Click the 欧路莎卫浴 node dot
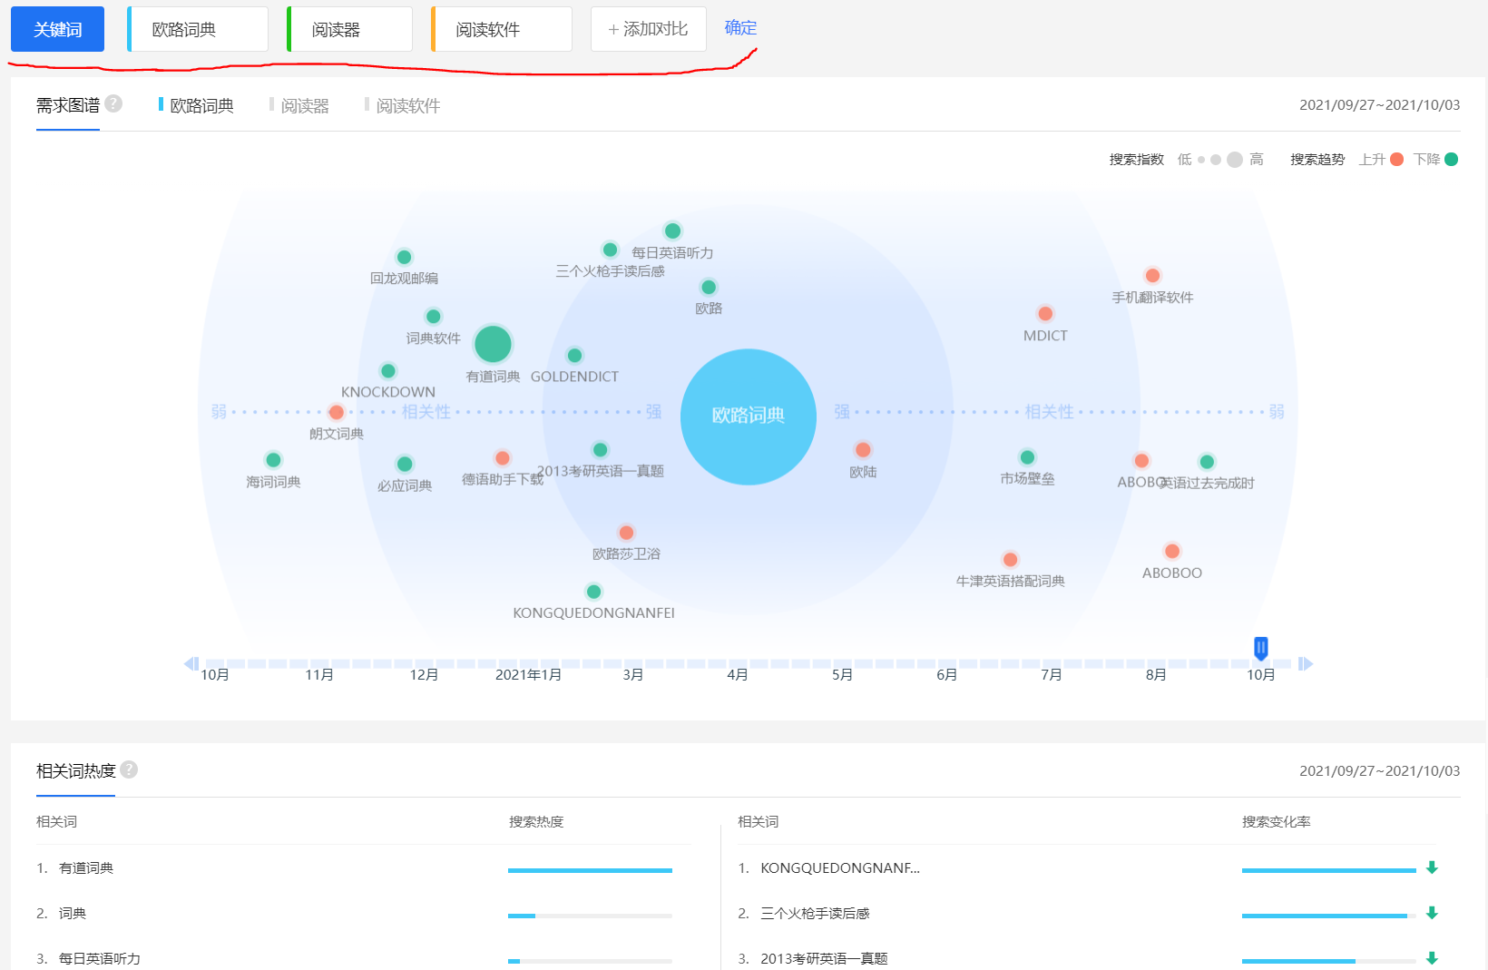The width and height of the screenshot is (1488, 970). (x=626, y=533)
